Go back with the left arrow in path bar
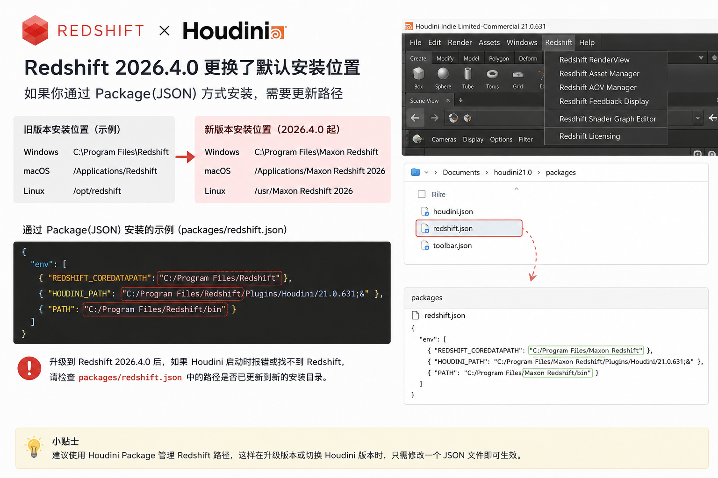Screen dimensions: 718x478 tap(415, 118)
